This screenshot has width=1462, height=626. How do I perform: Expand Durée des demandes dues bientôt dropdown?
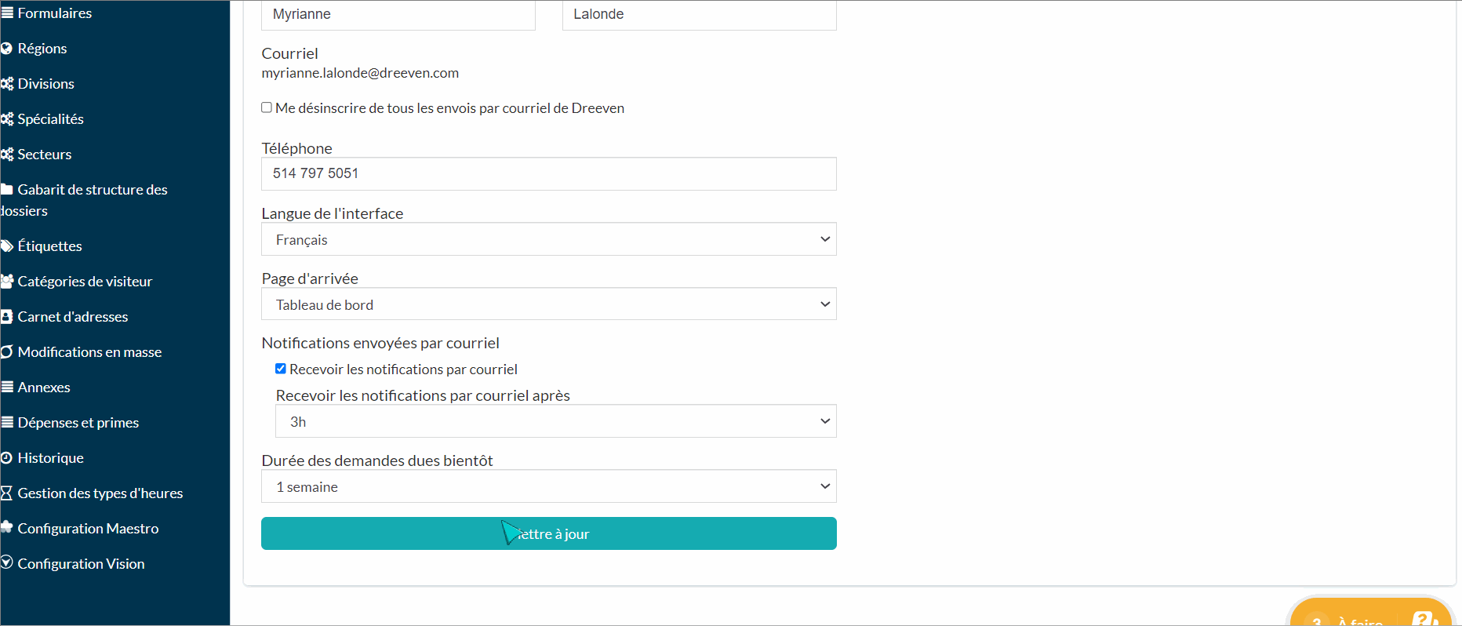click(x=549, y=486)
